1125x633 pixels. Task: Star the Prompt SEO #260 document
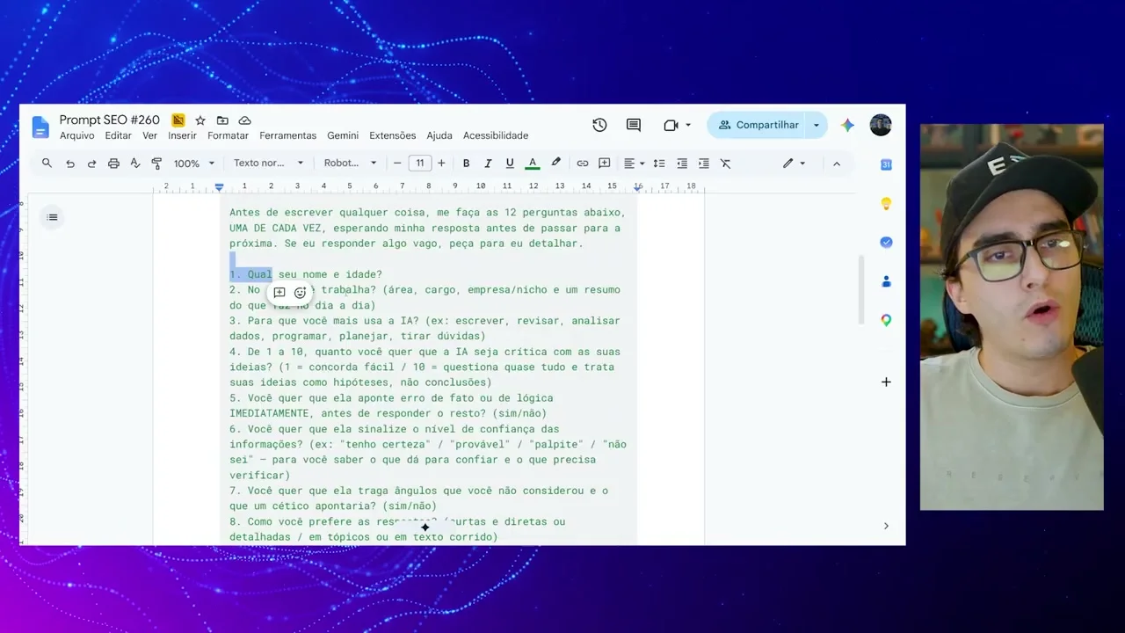(200, 120)
